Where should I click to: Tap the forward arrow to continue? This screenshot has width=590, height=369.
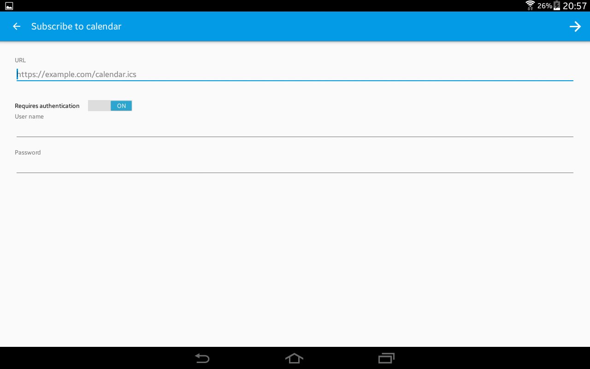[x=575, y=26]
